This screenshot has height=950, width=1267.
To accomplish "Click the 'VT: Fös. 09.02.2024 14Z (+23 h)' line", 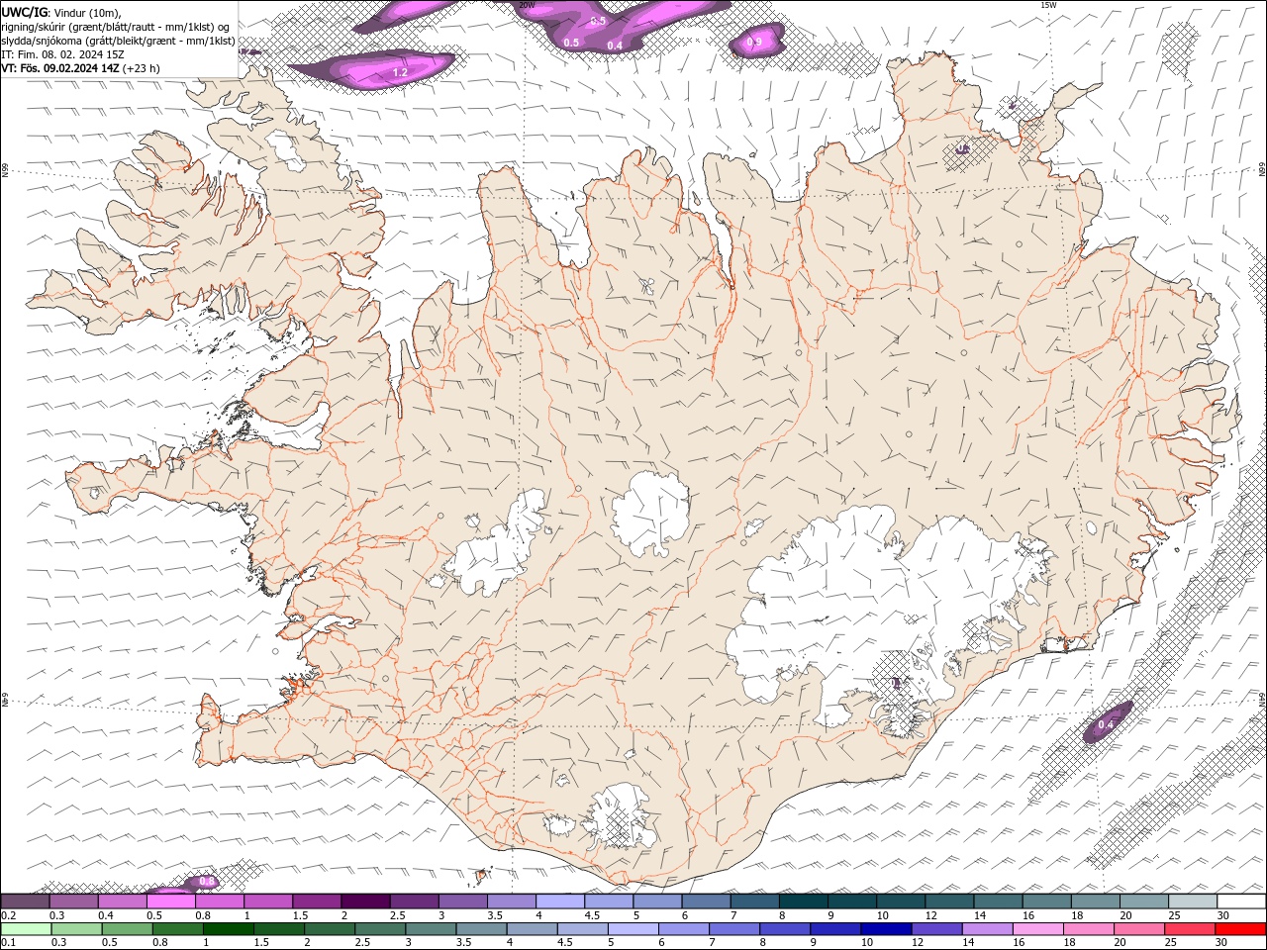I will click(x=81, y=68).
